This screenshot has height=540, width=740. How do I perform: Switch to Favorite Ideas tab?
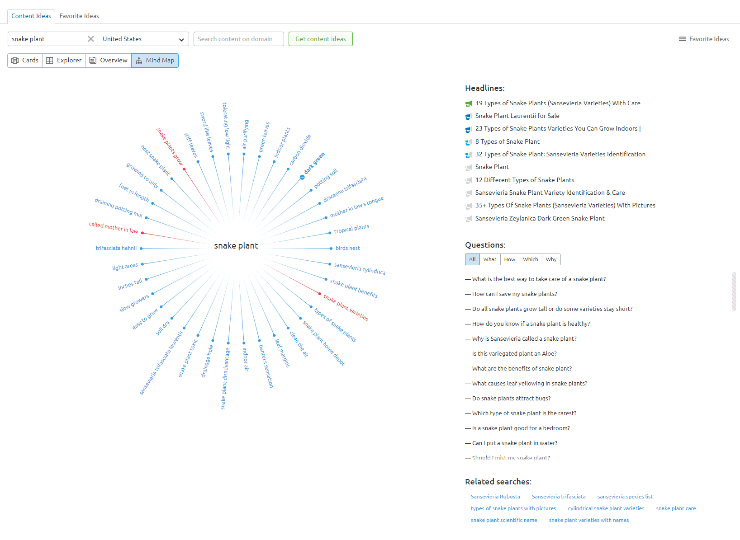coord(79,16)
